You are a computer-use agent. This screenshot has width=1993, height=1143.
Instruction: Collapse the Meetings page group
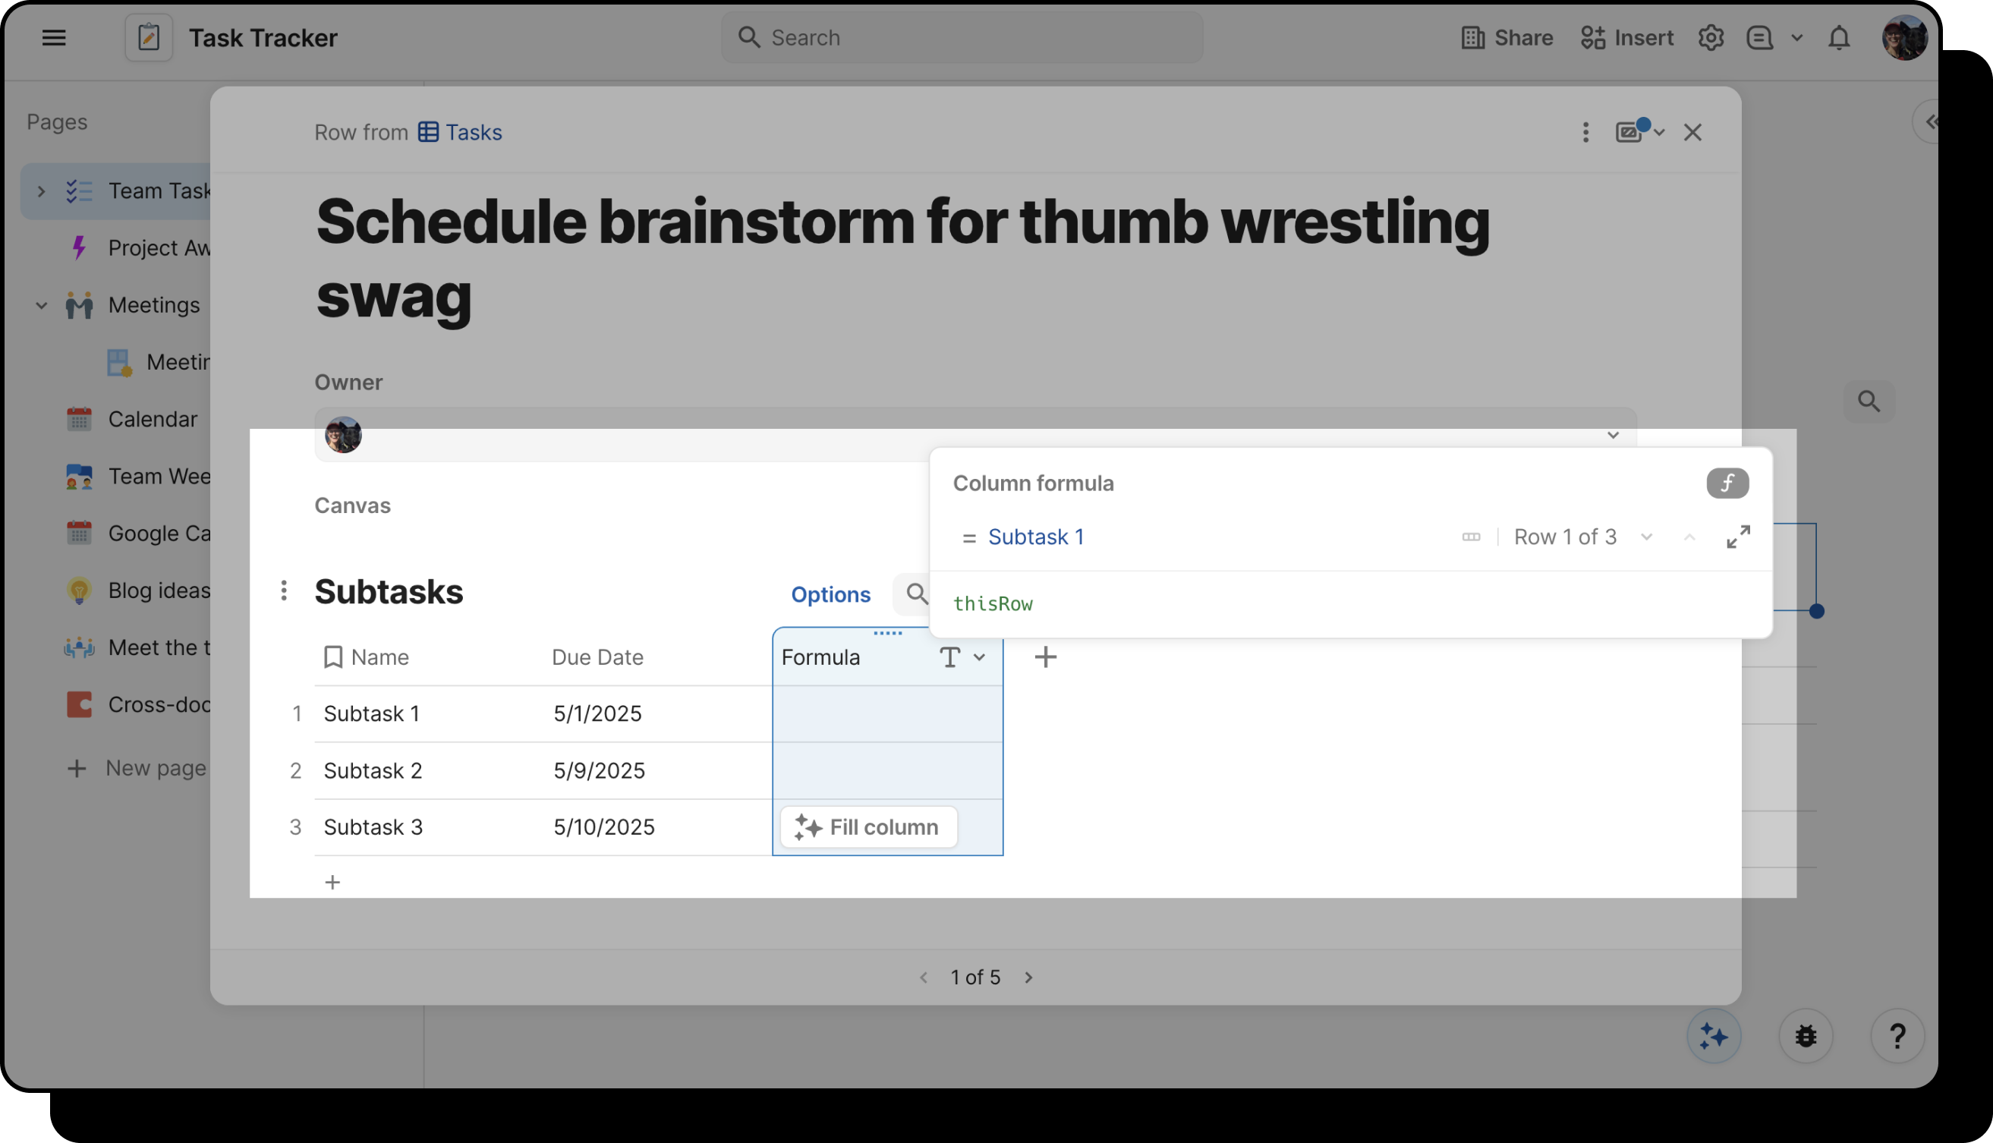(42, 305)
